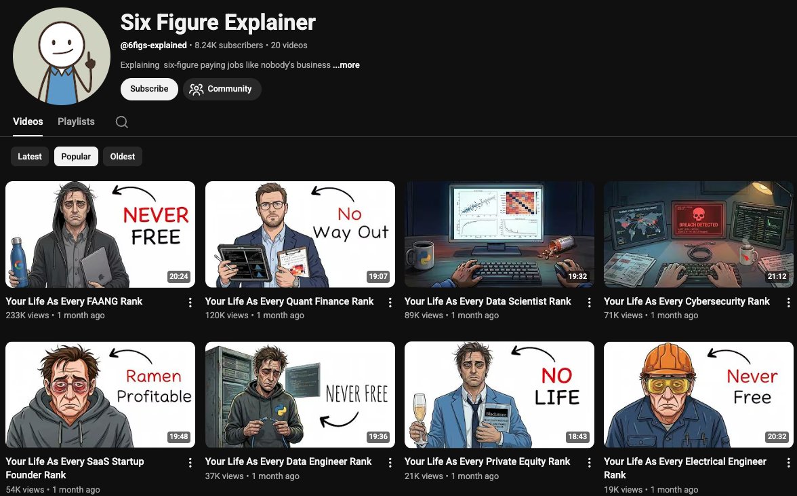Select the Latest sort filter
The image size is (797, 496).
click(x=30, y=156)
